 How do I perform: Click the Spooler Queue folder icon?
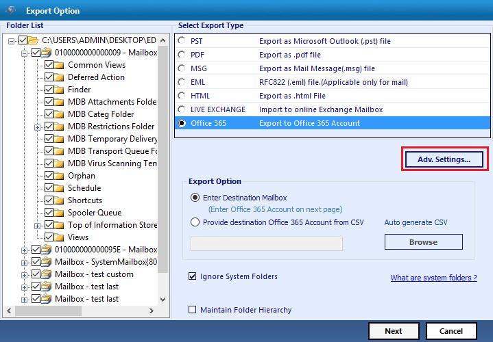pyautogui.click(x=59, y=213)
